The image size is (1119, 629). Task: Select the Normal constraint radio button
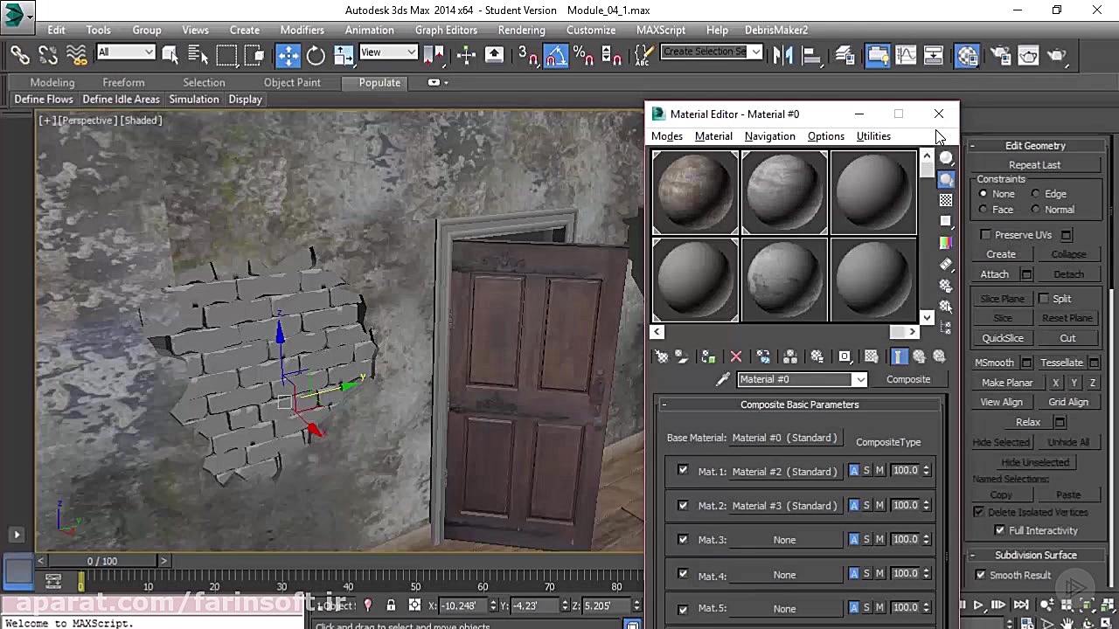1036,210
